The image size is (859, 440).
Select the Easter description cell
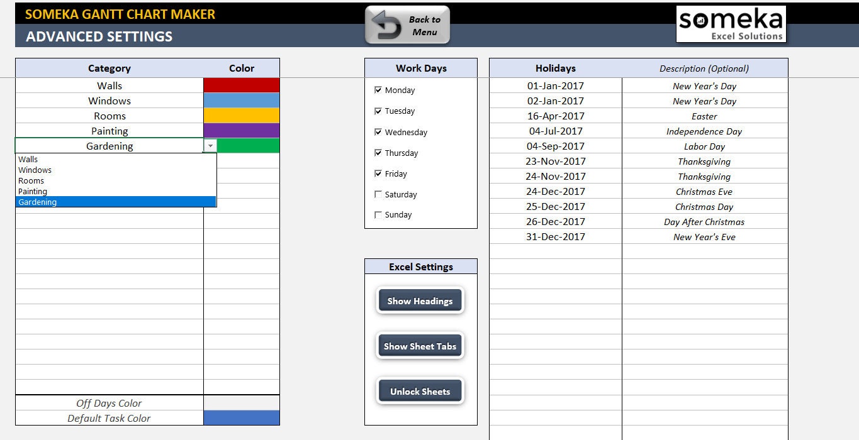click(705, 116)
